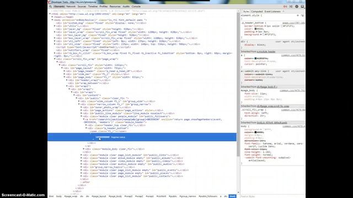Select the Computed sidebar tab
This screenshot has width=353, height=198.
click(x=257, y=12)
